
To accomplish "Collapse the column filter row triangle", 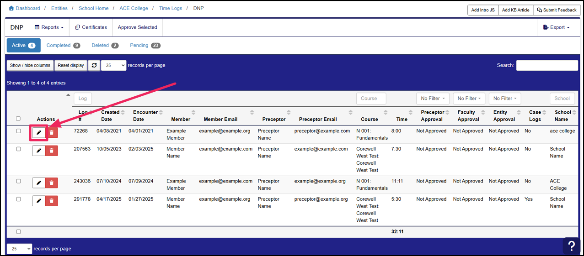I will pos(69,95).
